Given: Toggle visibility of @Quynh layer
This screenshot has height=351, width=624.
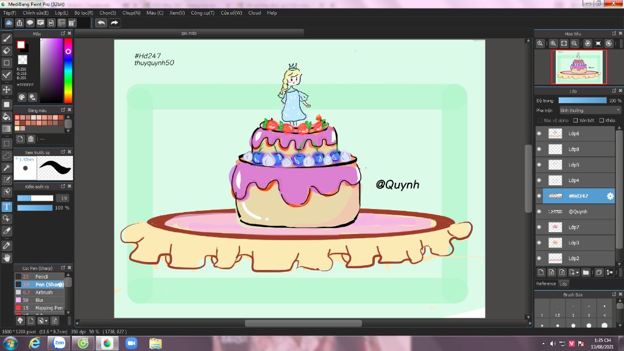Looking at the screenshot, I should 539,211.
